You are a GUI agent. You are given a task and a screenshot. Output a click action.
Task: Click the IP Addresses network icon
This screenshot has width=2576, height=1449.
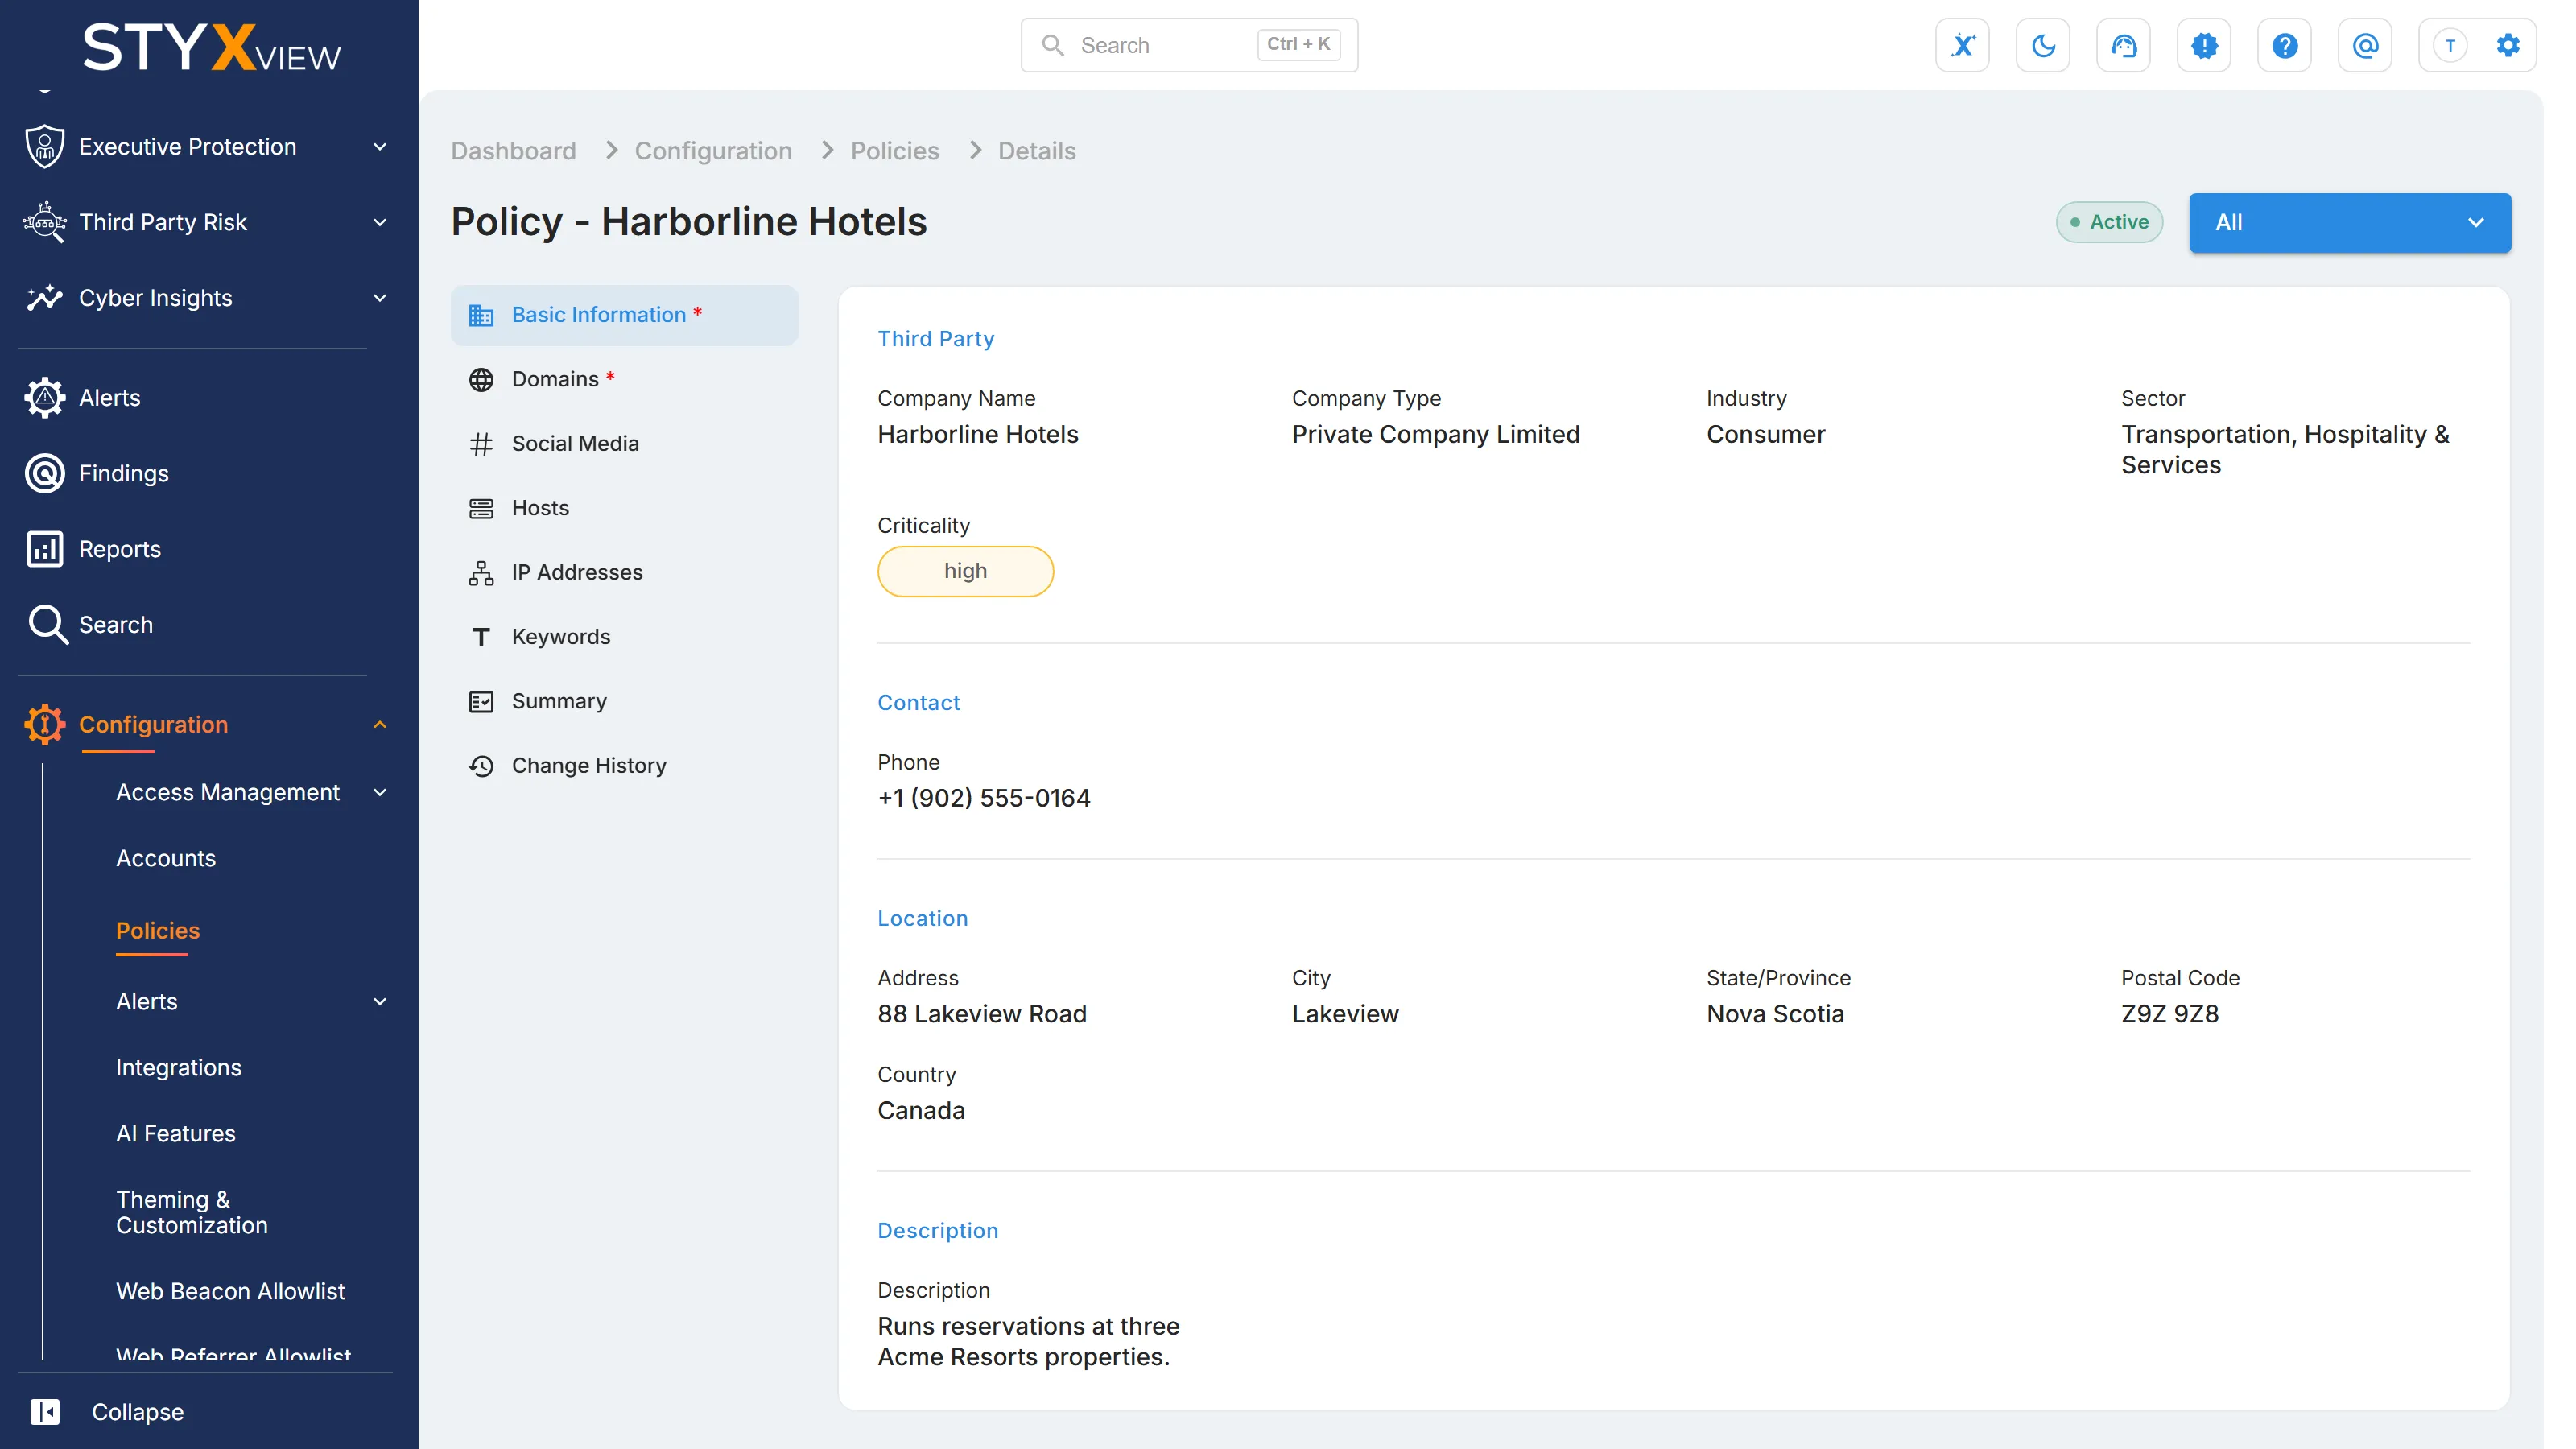pyautogui.click(x=481, y=573)
